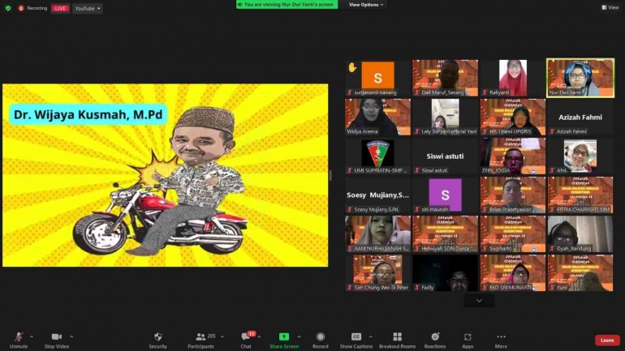
Task: Select the Dail Maruf_Serang video tile
Action: coord(446,78)
